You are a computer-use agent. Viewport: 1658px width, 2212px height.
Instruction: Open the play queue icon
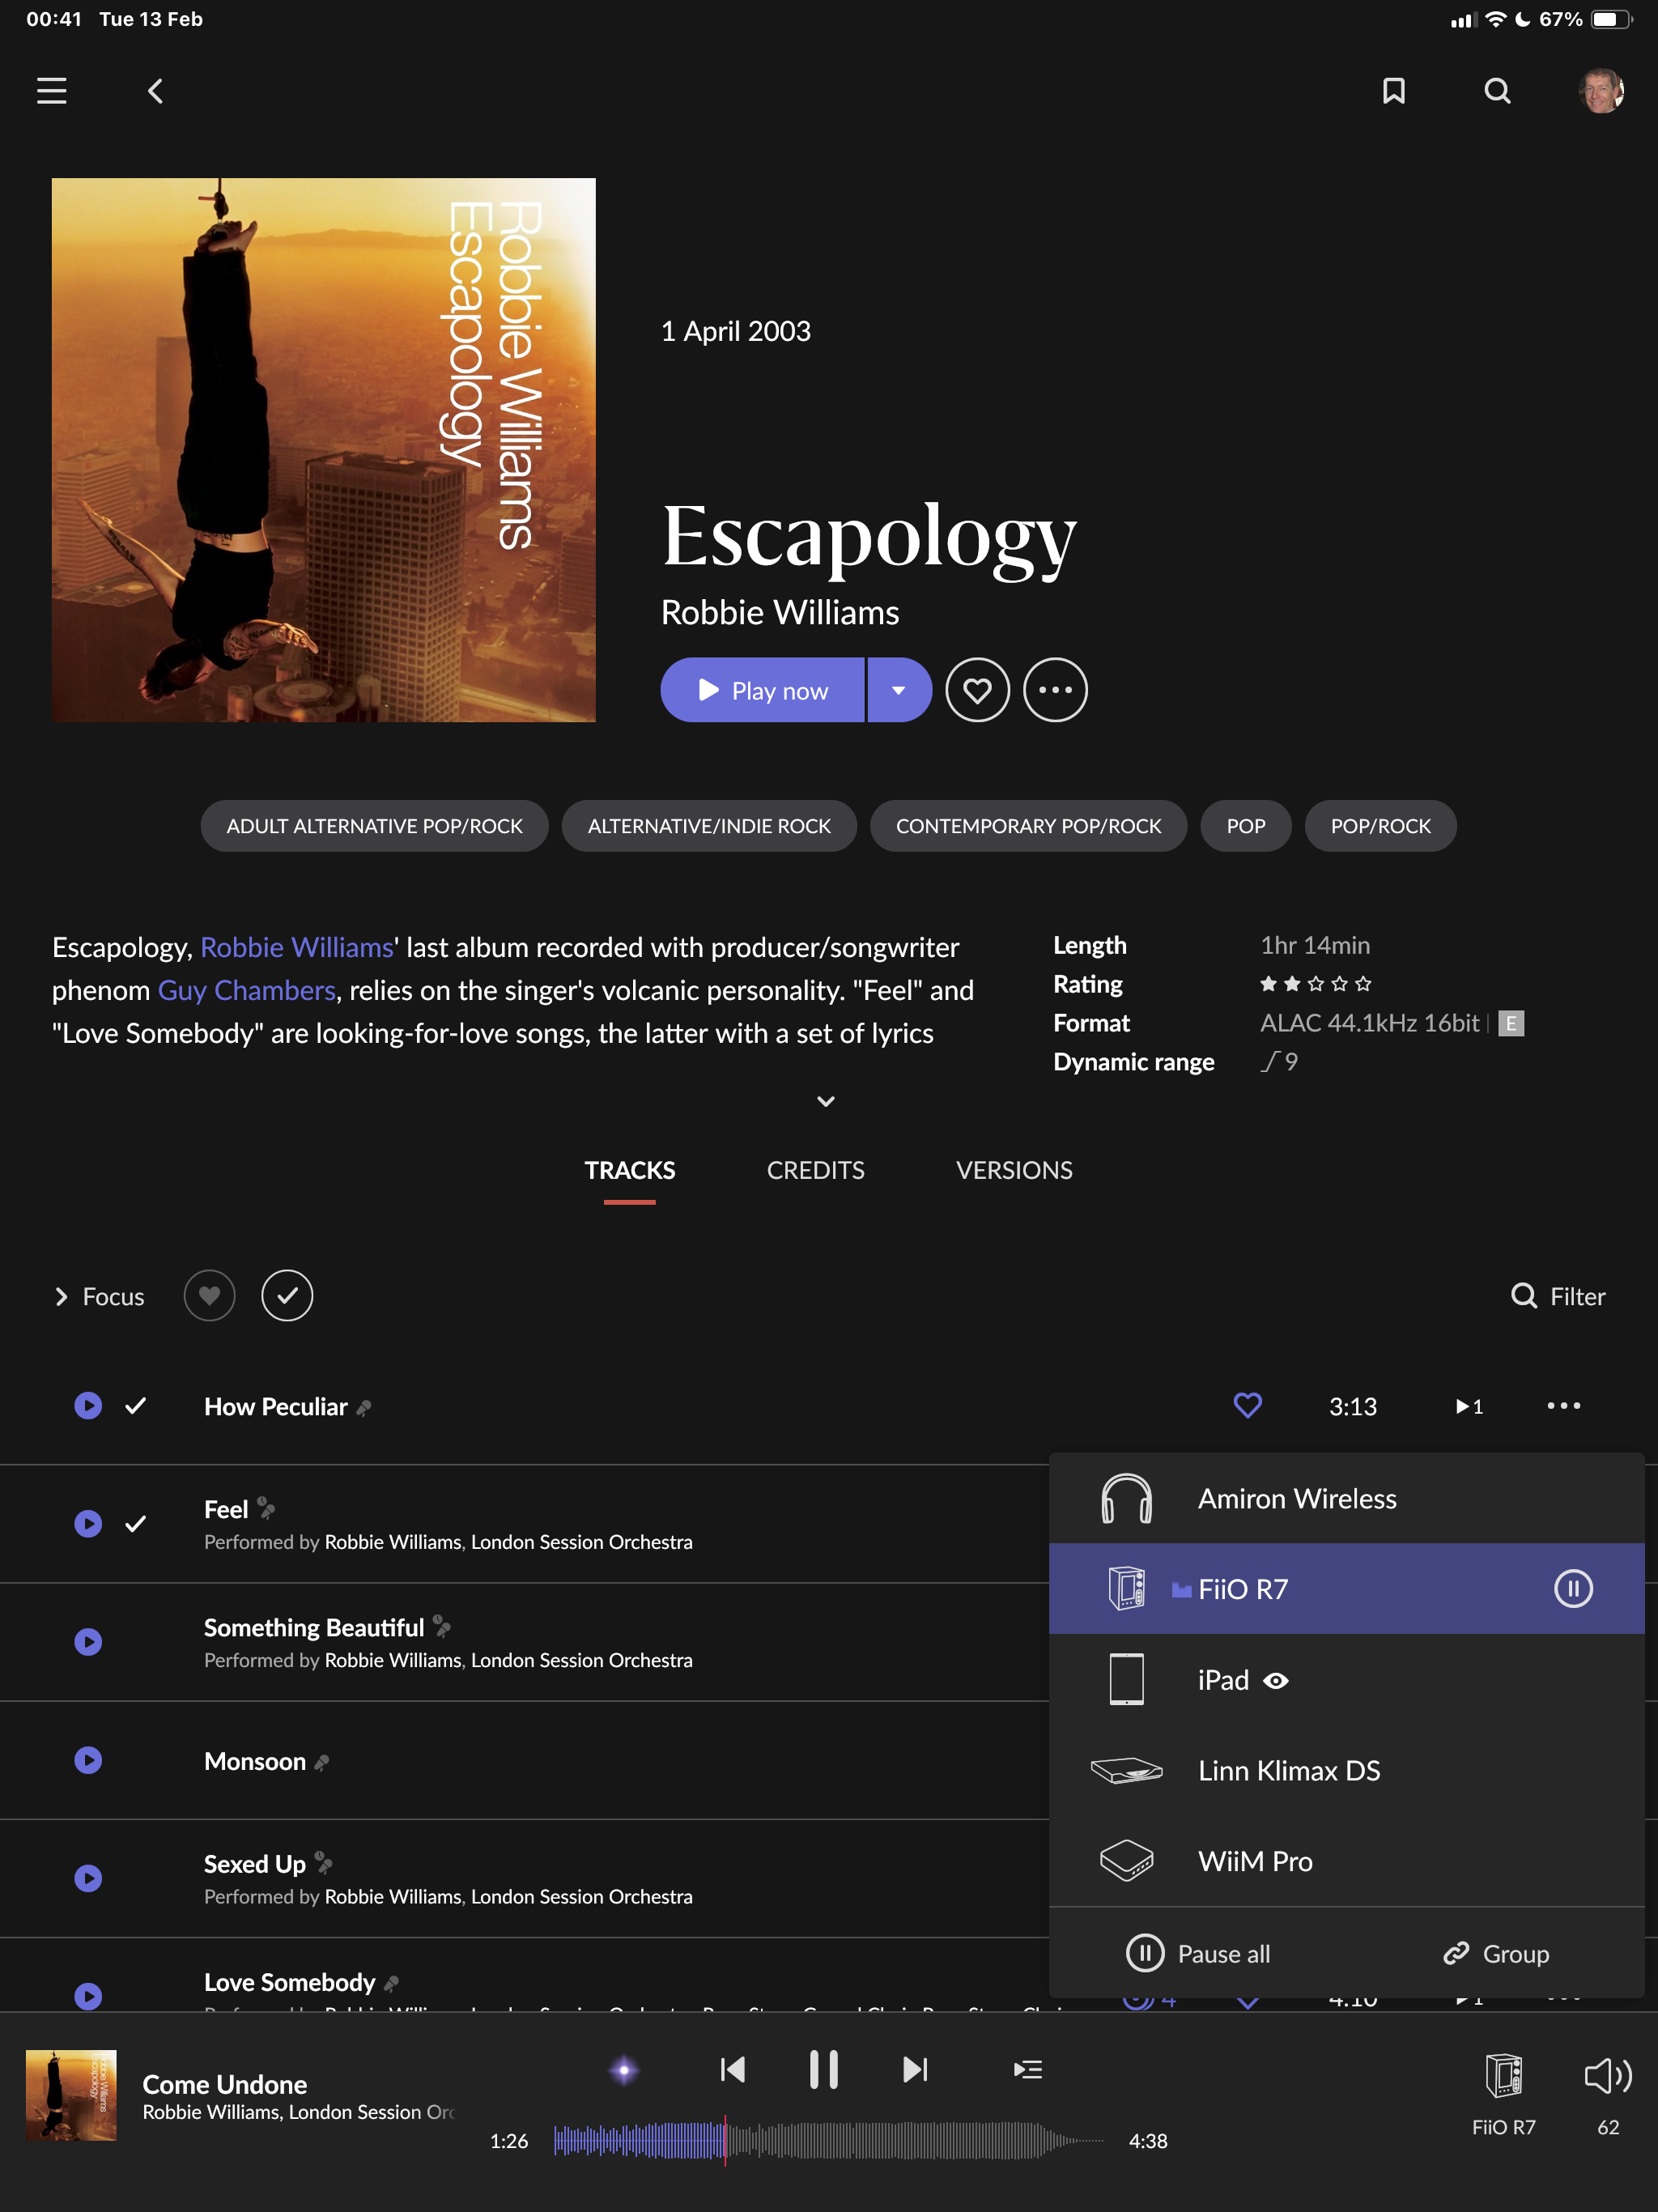pyautogui.click(x=1027, y=2069)
